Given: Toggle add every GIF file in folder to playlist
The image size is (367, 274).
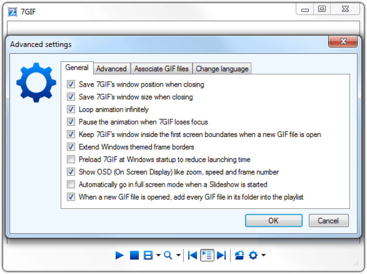Looking at the screenshot, I should (71, 197).
